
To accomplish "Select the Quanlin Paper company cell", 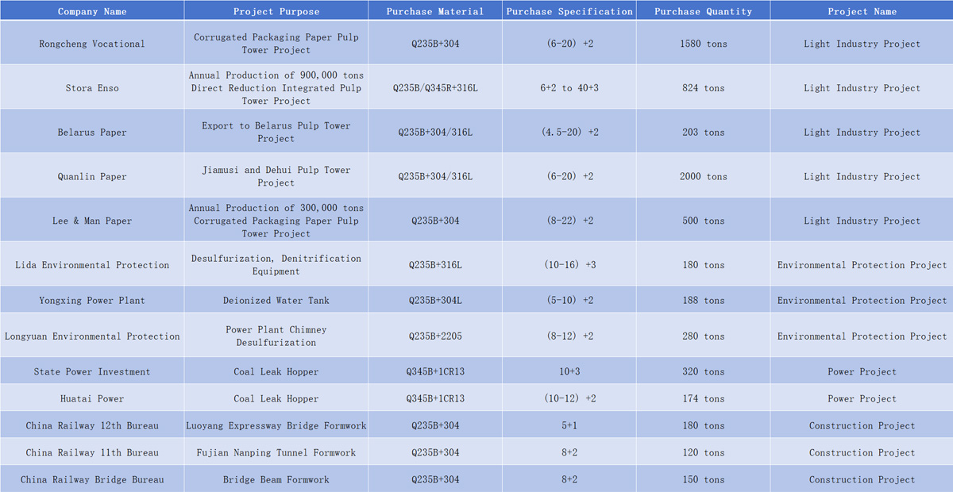I will 92,176.
